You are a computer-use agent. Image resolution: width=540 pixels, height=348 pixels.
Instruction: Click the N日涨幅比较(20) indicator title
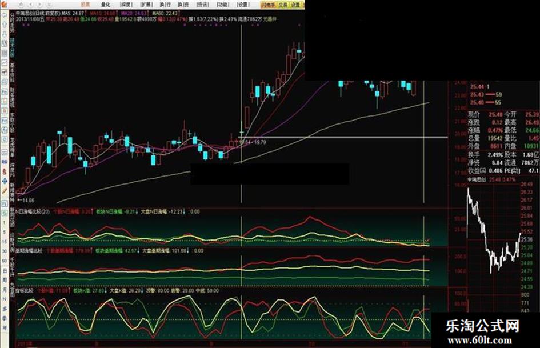tap(33, 211)
